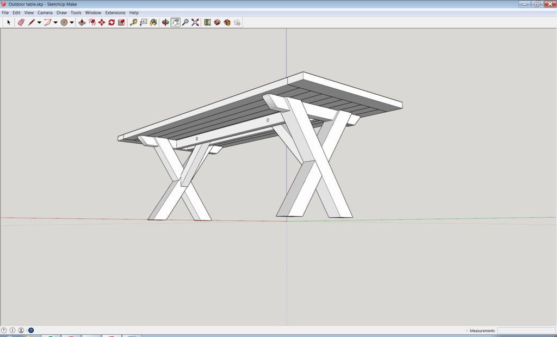Screen dimensions: 557x337
Task: Click the Measurements value box
Action: tap(526, 330)
